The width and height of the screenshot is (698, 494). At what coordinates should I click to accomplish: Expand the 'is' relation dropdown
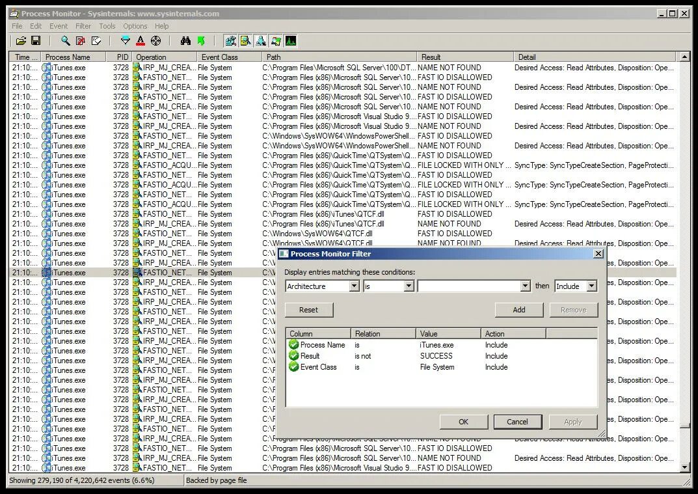pyautogui.click(x=409, y=286)
